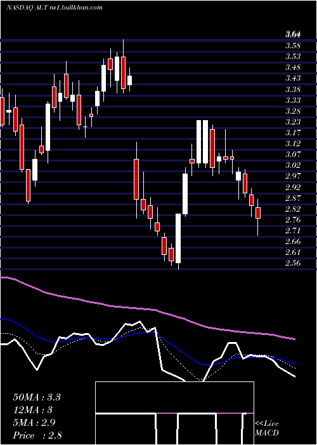
Task: Click the <<Live MACD label
Action: tap(267, 428)
